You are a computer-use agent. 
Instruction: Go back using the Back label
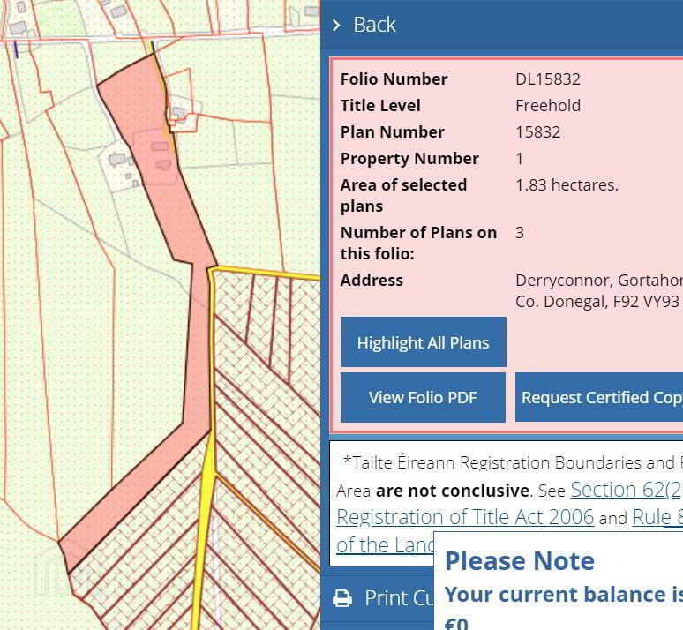pyautogui.click(x=374, y=25)
